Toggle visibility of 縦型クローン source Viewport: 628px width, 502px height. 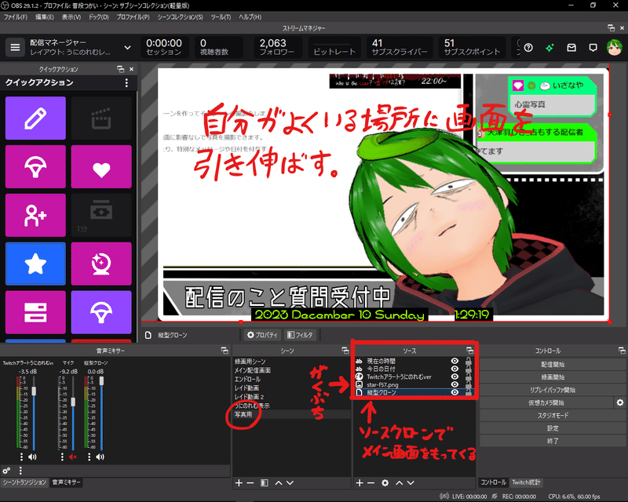coord(455,392)
